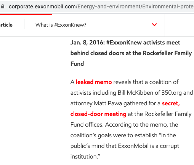The height and width of the screenshot is (165, 194).
Task: Click the Energy-and-environment segment of the URL
Action: coord(109,6)
